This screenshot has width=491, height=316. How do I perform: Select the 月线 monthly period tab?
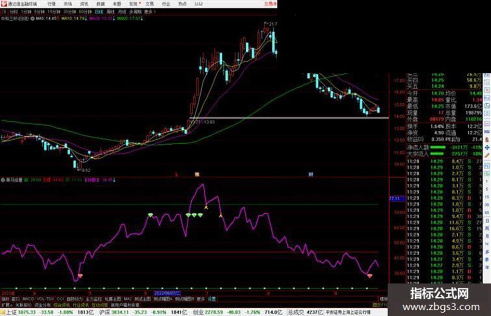[122, 11]
